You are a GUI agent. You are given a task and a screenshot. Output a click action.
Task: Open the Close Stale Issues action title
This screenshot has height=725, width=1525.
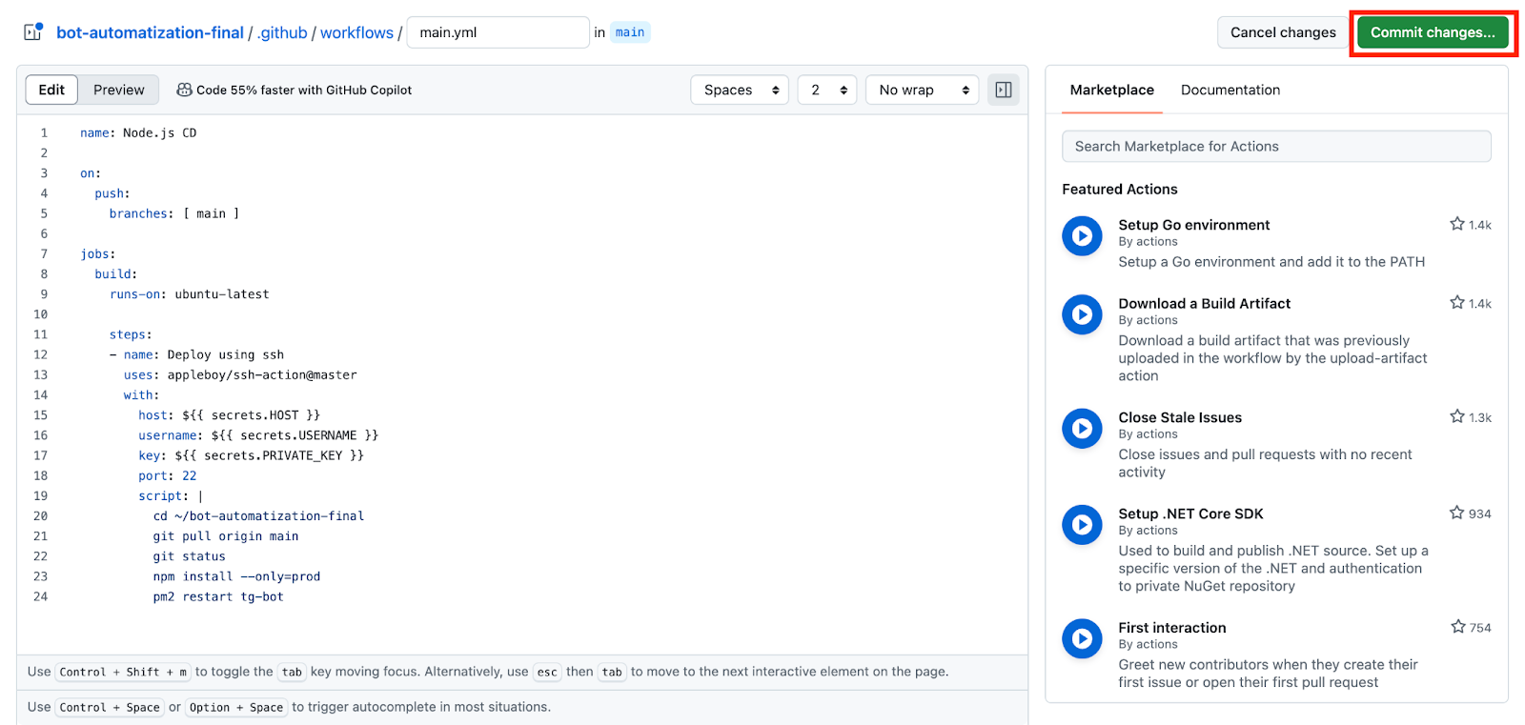tap(1180, 417)
